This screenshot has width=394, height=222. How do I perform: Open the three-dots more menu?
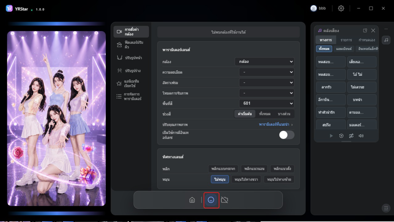(386, 29)
